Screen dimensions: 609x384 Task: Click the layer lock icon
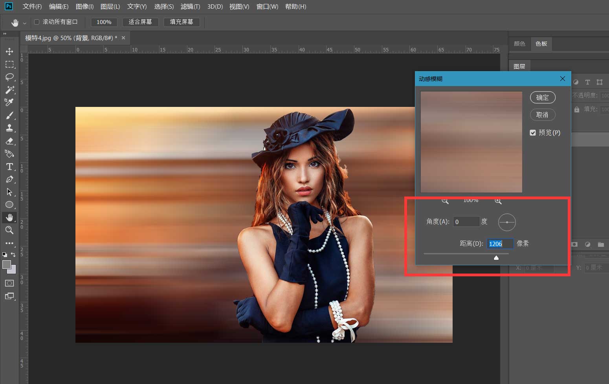[576, 109]
